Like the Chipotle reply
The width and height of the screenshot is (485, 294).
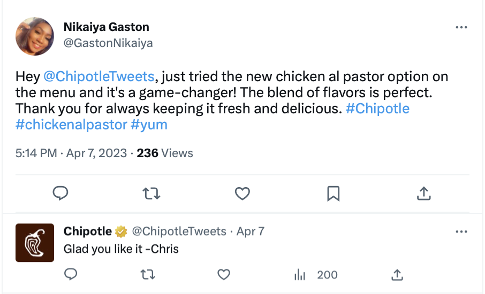tap(224, 275)
